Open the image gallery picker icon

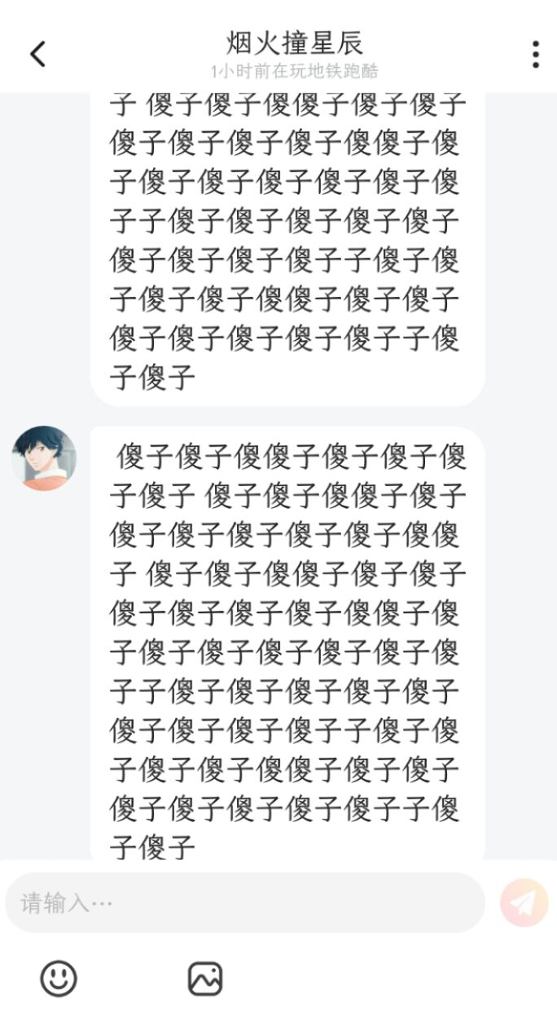[x=205, y=978]
